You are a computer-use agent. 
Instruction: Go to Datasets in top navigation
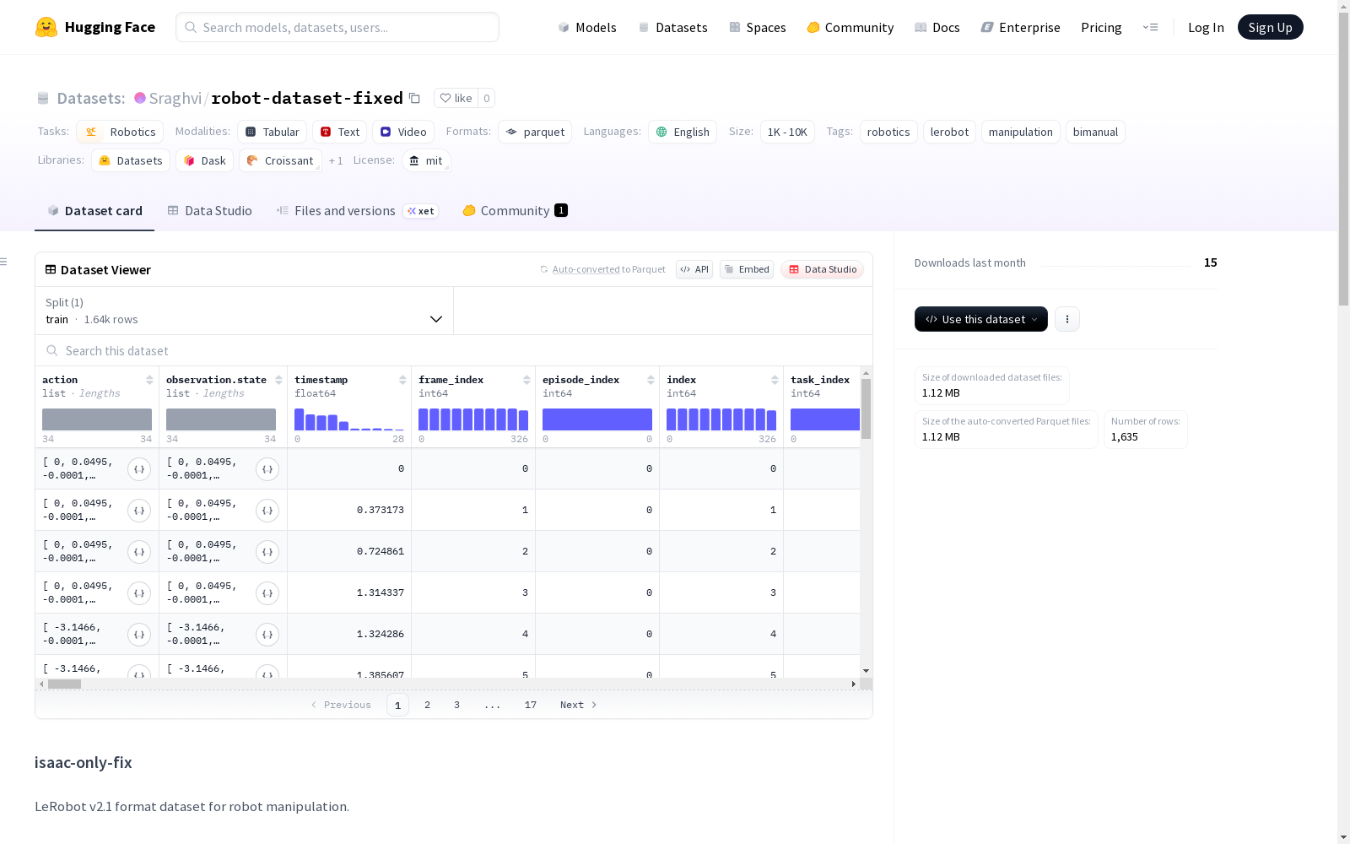pos(672,27)
